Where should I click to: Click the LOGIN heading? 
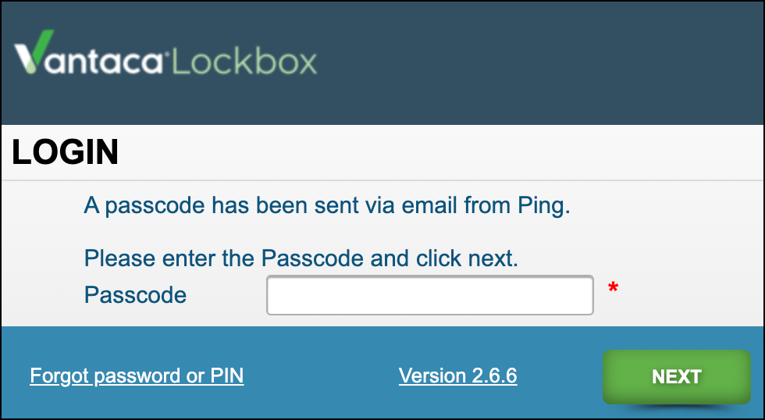pos(66,153)
